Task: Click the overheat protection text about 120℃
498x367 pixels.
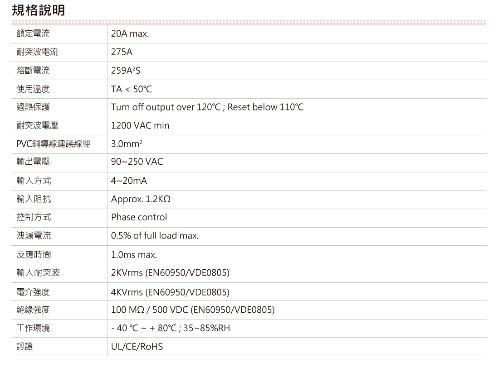Action: (x=207, y=108)
